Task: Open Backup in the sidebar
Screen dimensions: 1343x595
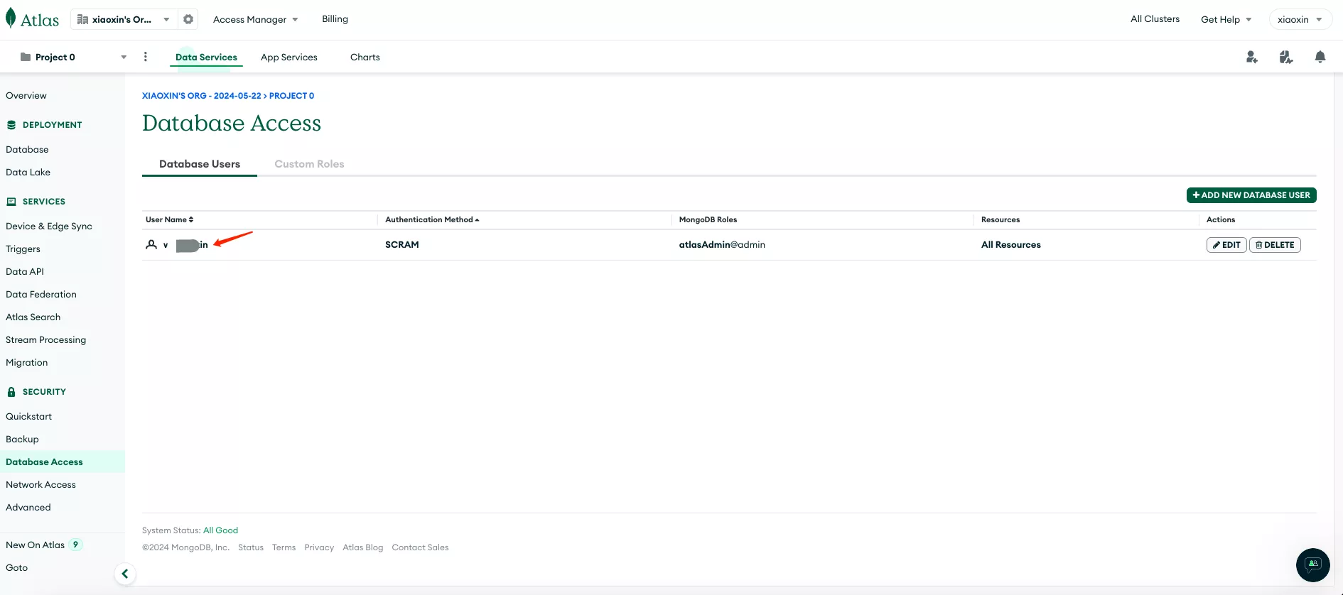Action: point(22,440)
